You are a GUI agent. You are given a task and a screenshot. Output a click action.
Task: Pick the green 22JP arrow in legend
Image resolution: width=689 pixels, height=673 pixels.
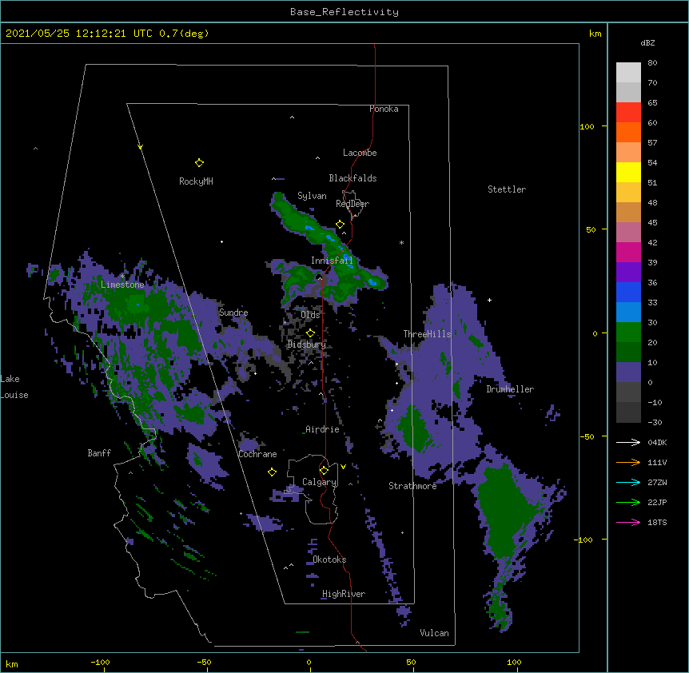(x=628, y=502)
